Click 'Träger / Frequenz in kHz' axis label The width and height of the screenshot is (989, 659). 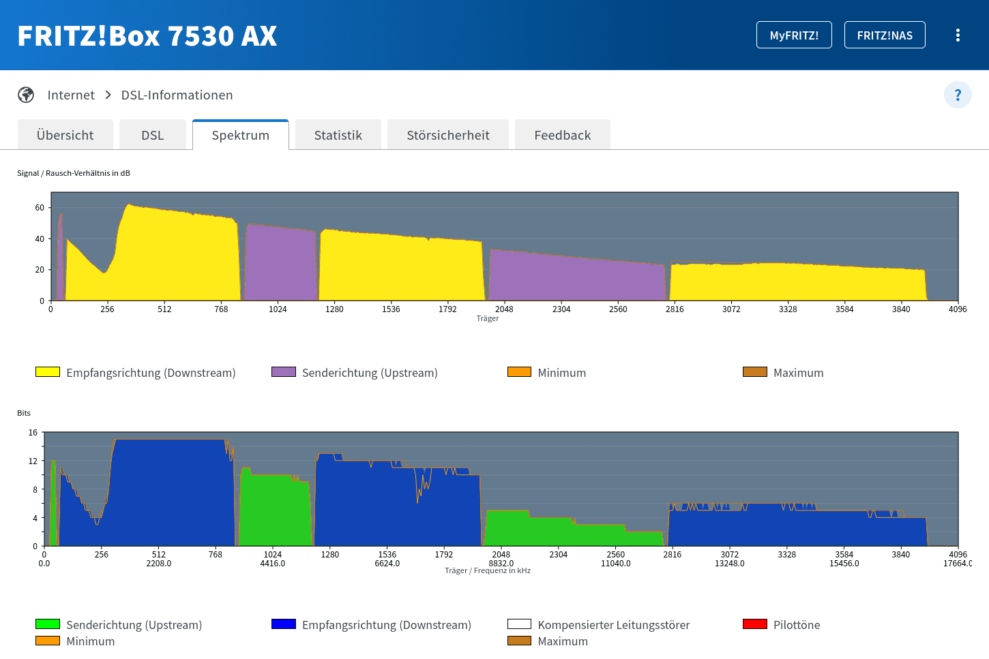click(x=488, y=570)
